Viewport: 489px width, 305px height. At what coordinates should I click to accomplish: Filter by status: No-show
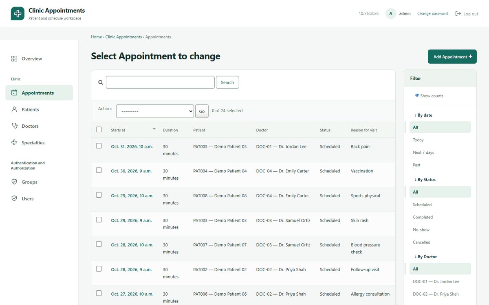coord(421,230)
